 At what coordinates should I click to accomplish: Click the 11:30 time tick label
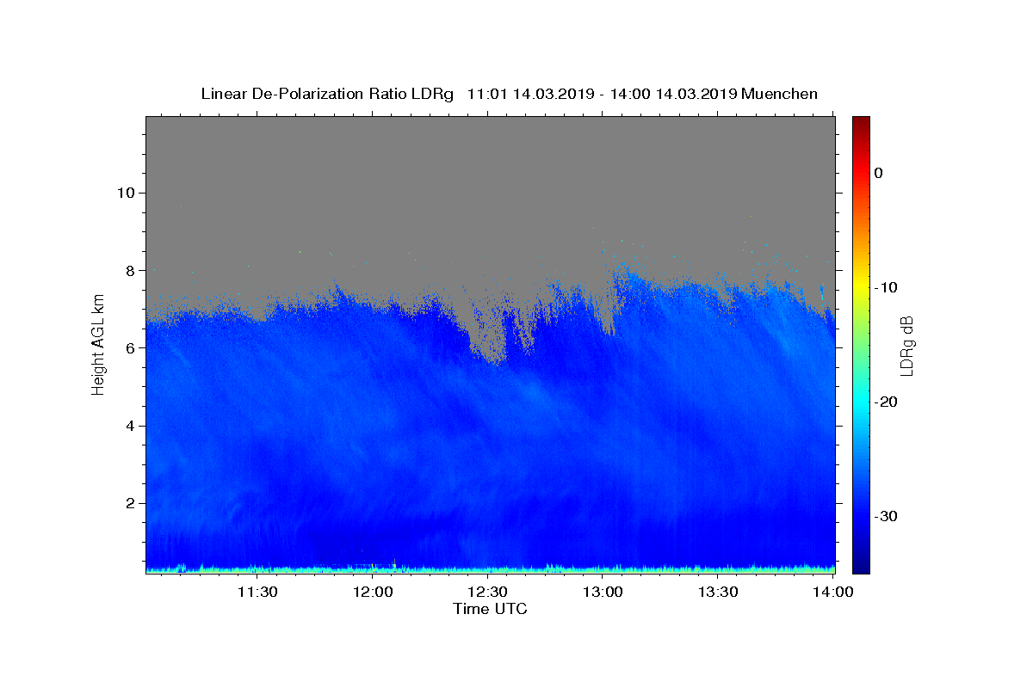[257, 592]
